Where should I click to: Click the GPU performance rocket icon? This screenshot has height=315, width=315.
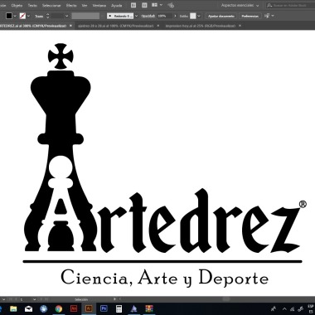point(171,5)
